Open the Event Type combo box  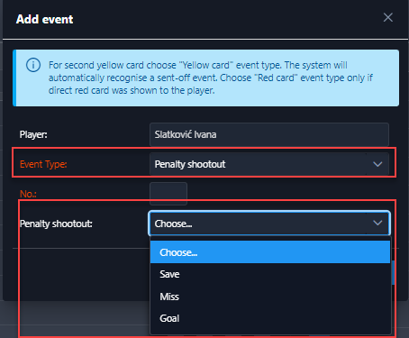tap(269, 164)
